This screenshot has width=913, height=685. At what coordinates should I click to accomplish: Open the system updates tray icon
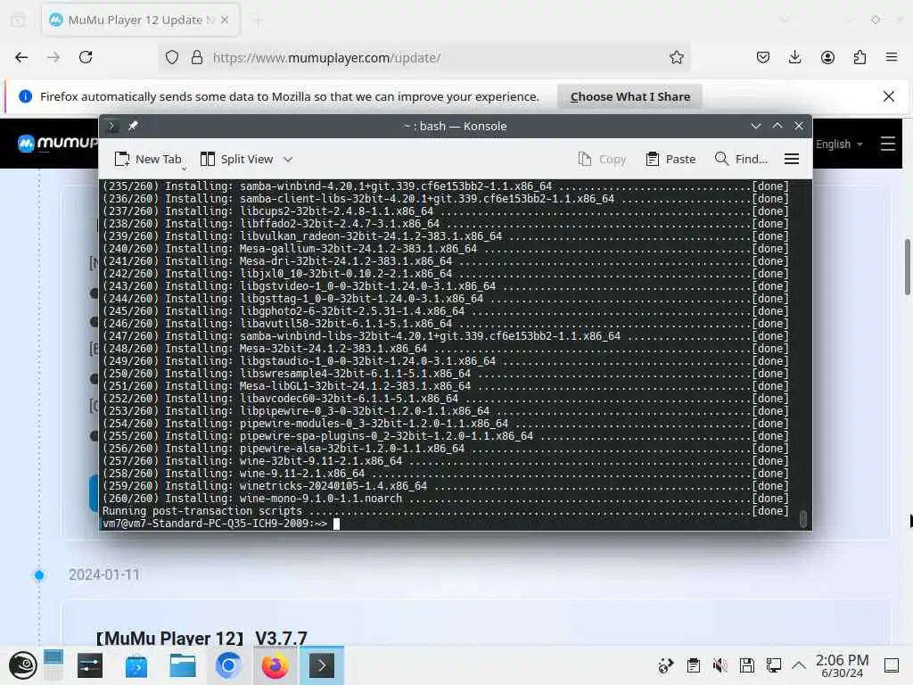[665, 665]
